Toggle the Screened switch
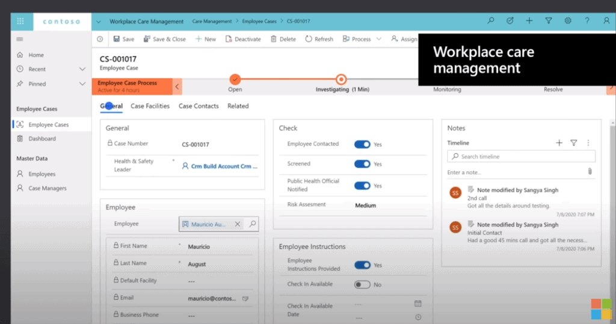 [x=362, y=164]
